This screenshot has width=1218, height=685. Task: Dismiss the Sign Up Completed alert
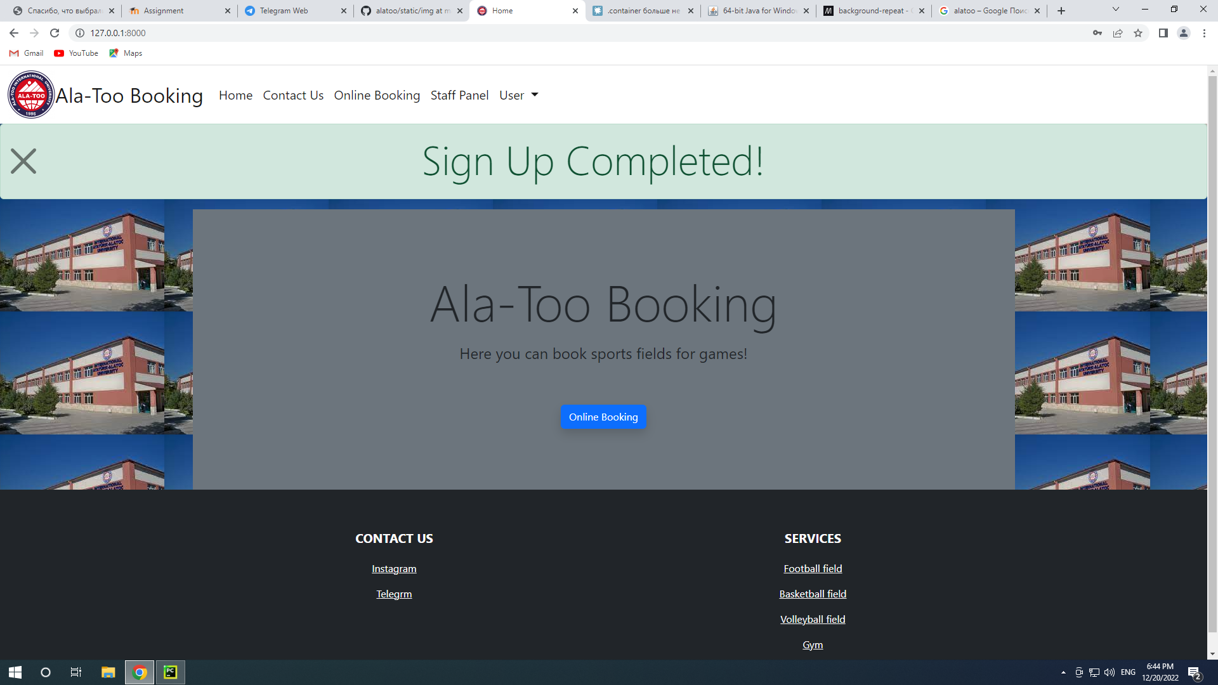click(23, 161)
